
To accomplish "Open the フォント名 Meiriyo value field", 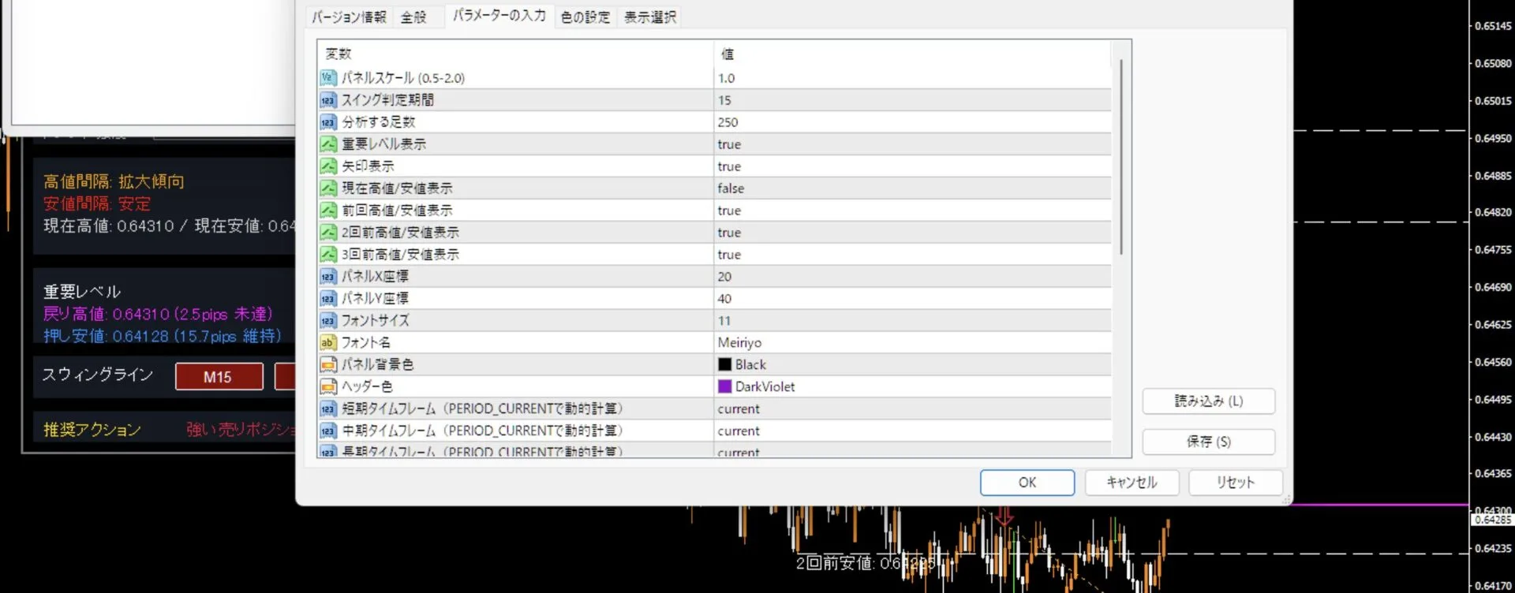I will (739, 343).
